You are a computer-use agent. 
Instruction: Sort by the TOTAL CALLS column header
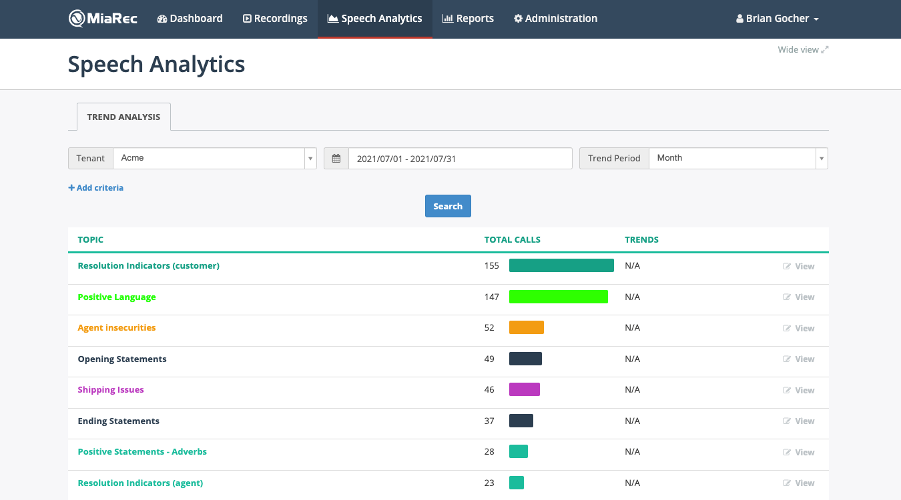pyautogui.click(x=513, y=239)
